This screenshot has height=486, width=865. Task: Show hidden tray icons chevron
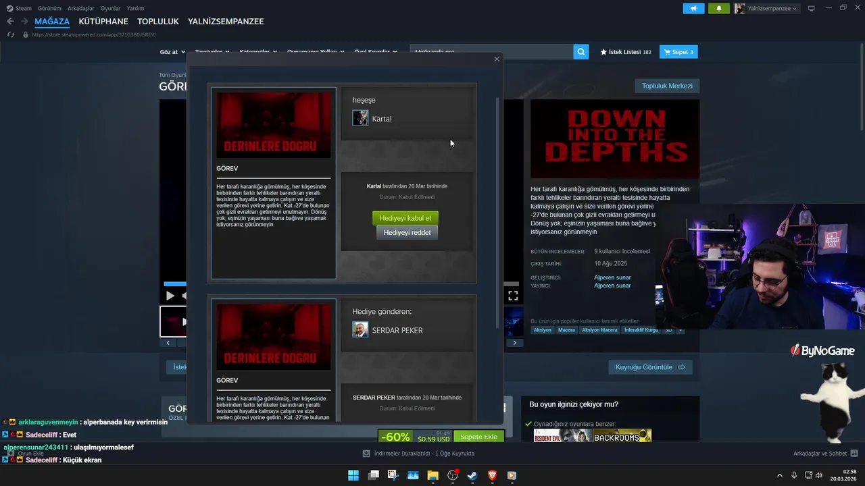click(x=779, y=475)
